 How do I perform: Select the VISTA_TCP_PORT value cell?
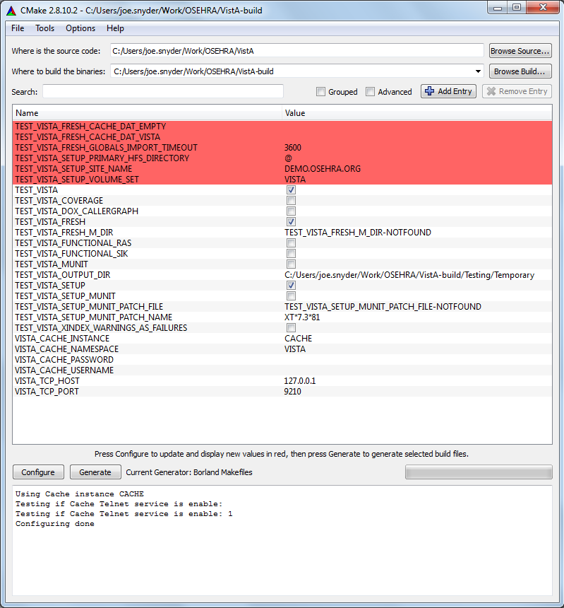click(416, 392)
